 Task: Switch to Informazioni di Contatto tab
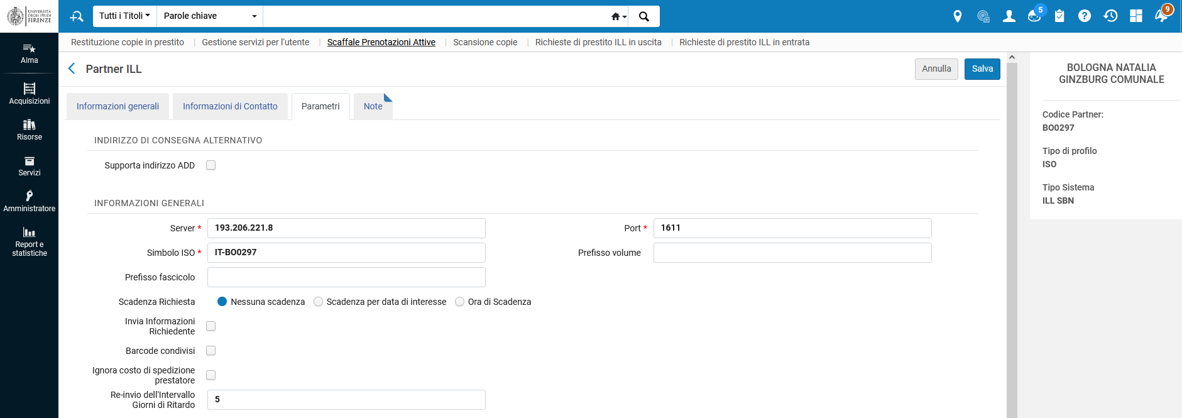[230, 106]
